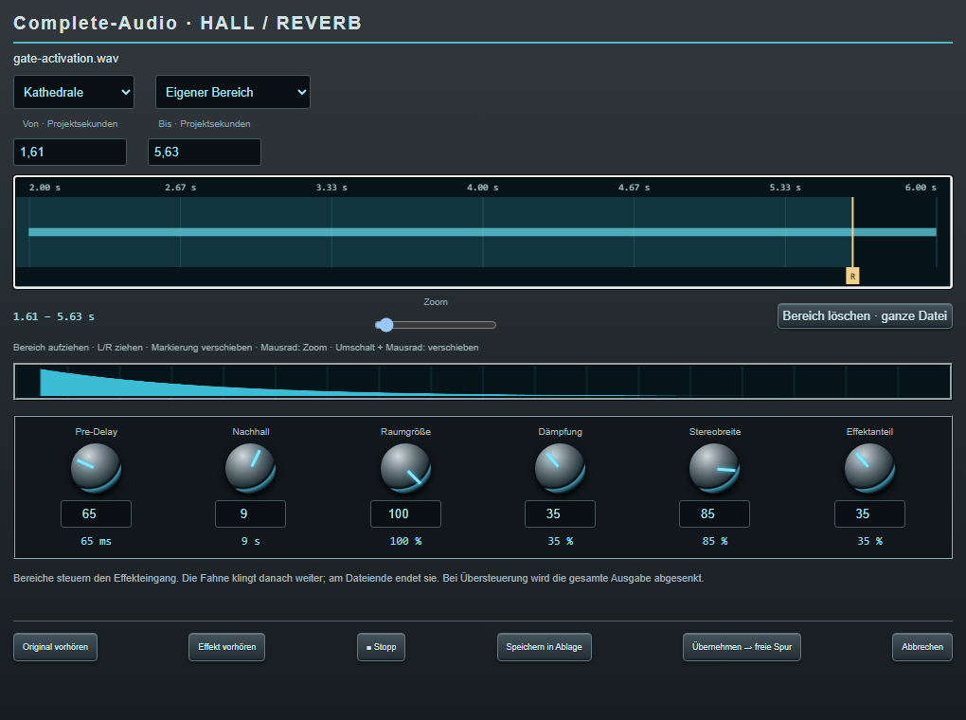Click the R range marker flag

click(x=852, y=277)
